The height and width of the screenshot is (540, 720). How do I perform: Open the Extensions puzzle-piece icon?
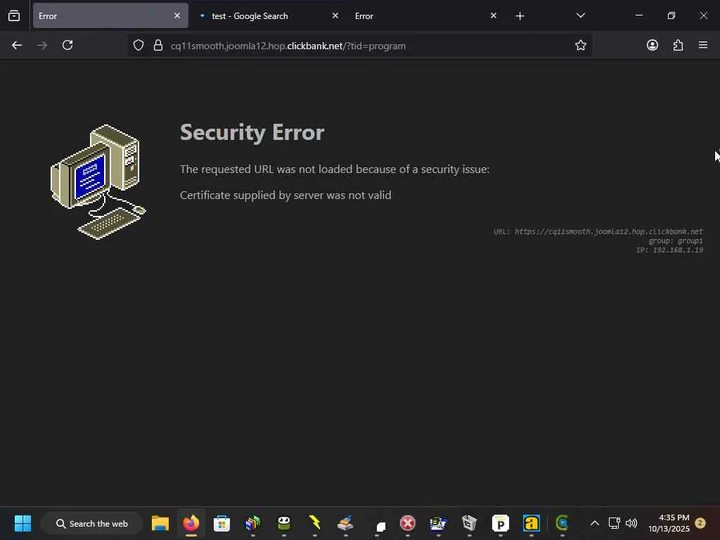[678, 45]
